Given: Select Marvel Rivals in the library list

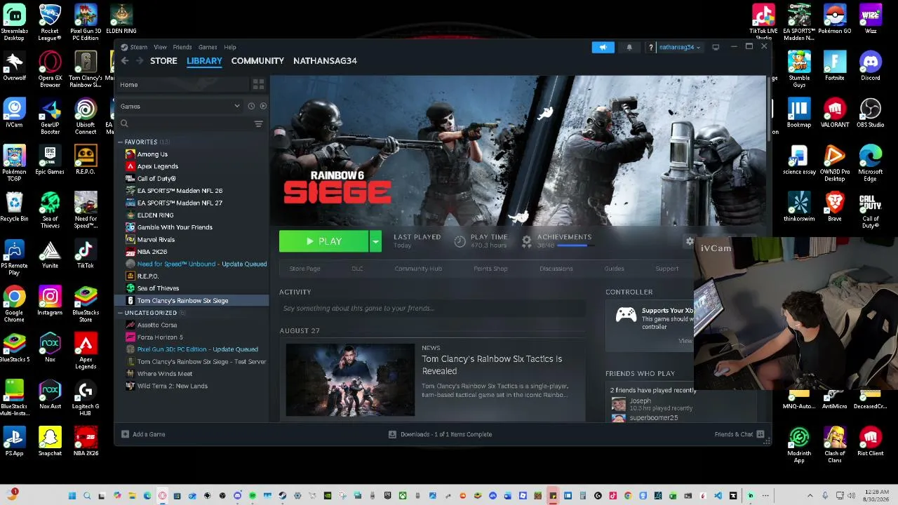Looking at the screenshot, I should pyautogui.click(x=156, y=240).
